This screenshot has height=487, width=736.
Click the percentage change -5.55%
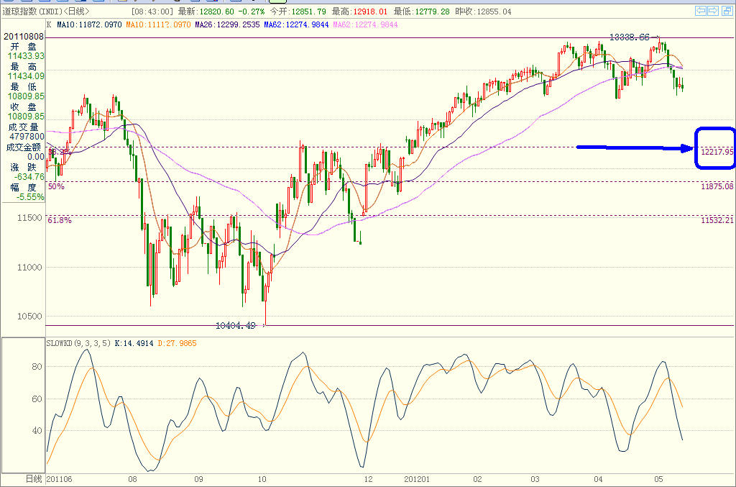30,197
